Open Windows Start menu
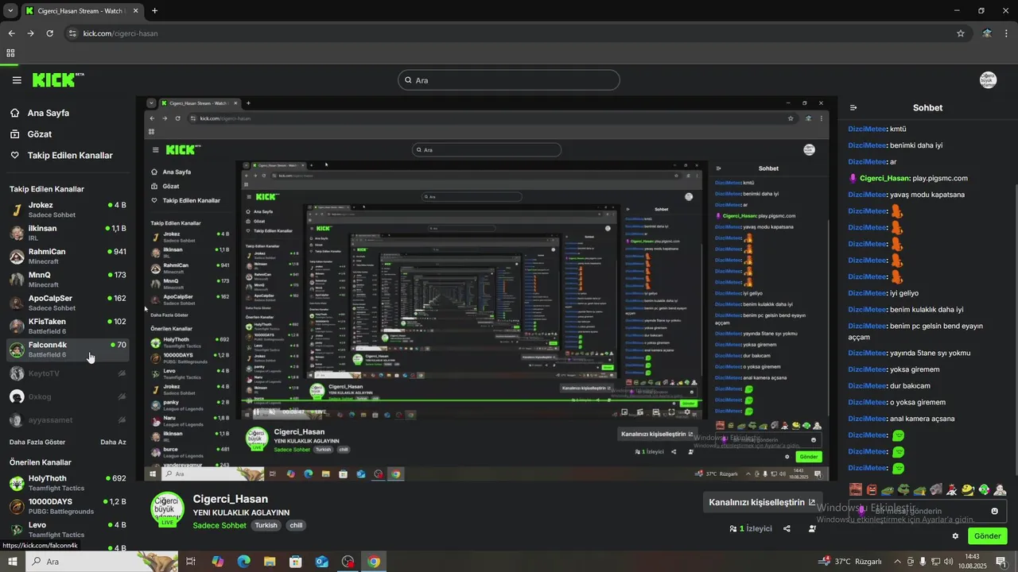The image size is (1018, 572). coord(13,562)
